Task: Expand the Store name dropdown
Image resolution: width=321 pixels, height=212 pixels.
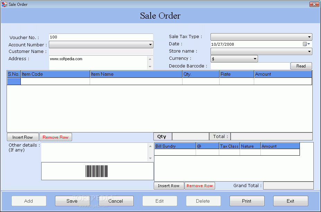Action: 309,52
